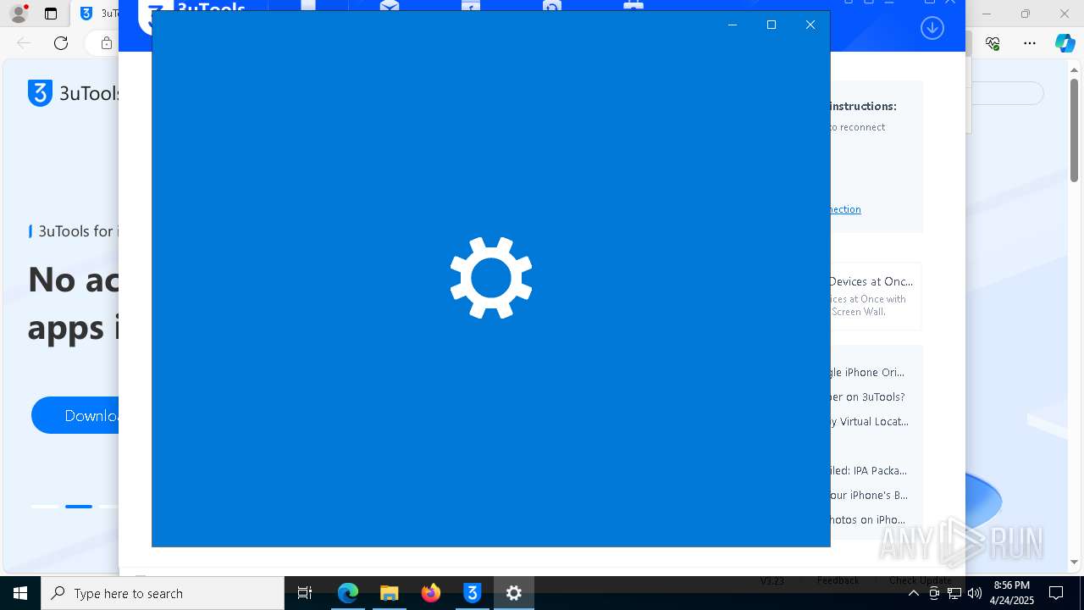
Task: Open the network status tray icon
Action: point(954,593)
